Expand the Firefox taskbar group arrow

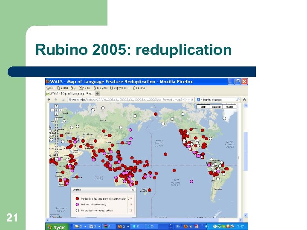point(128,227)
